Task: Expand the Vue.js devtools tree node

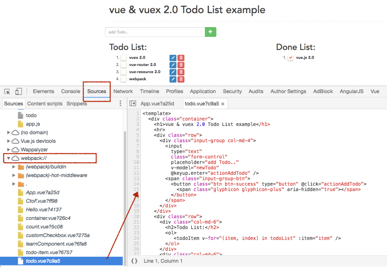Action: coord(9,141)
